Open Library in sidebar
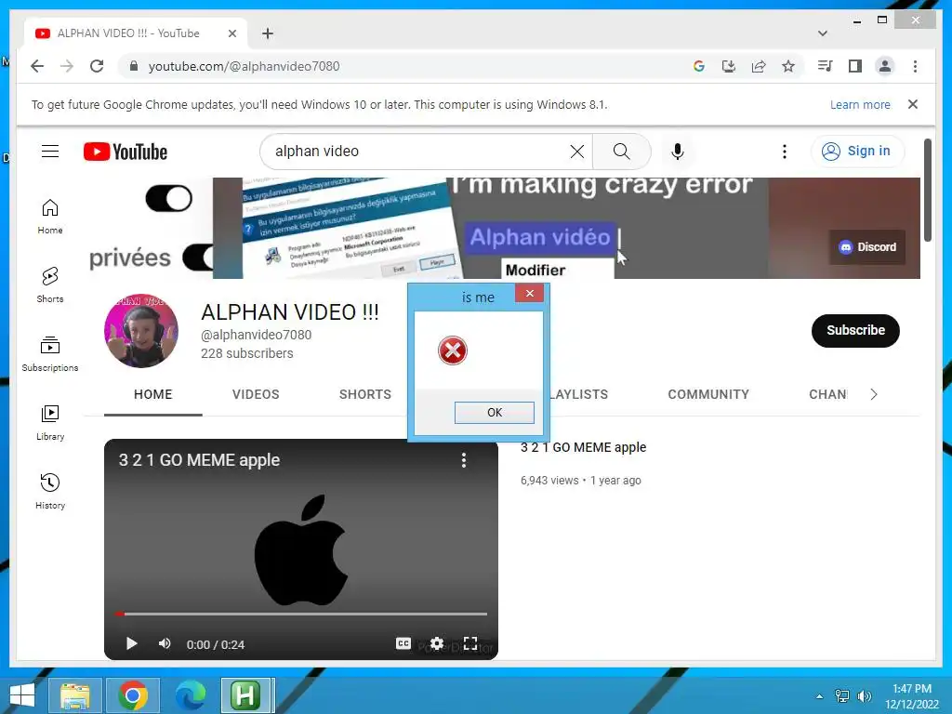Image resolution: width=952 pixels, height=714 pixels. pos(50,423)
